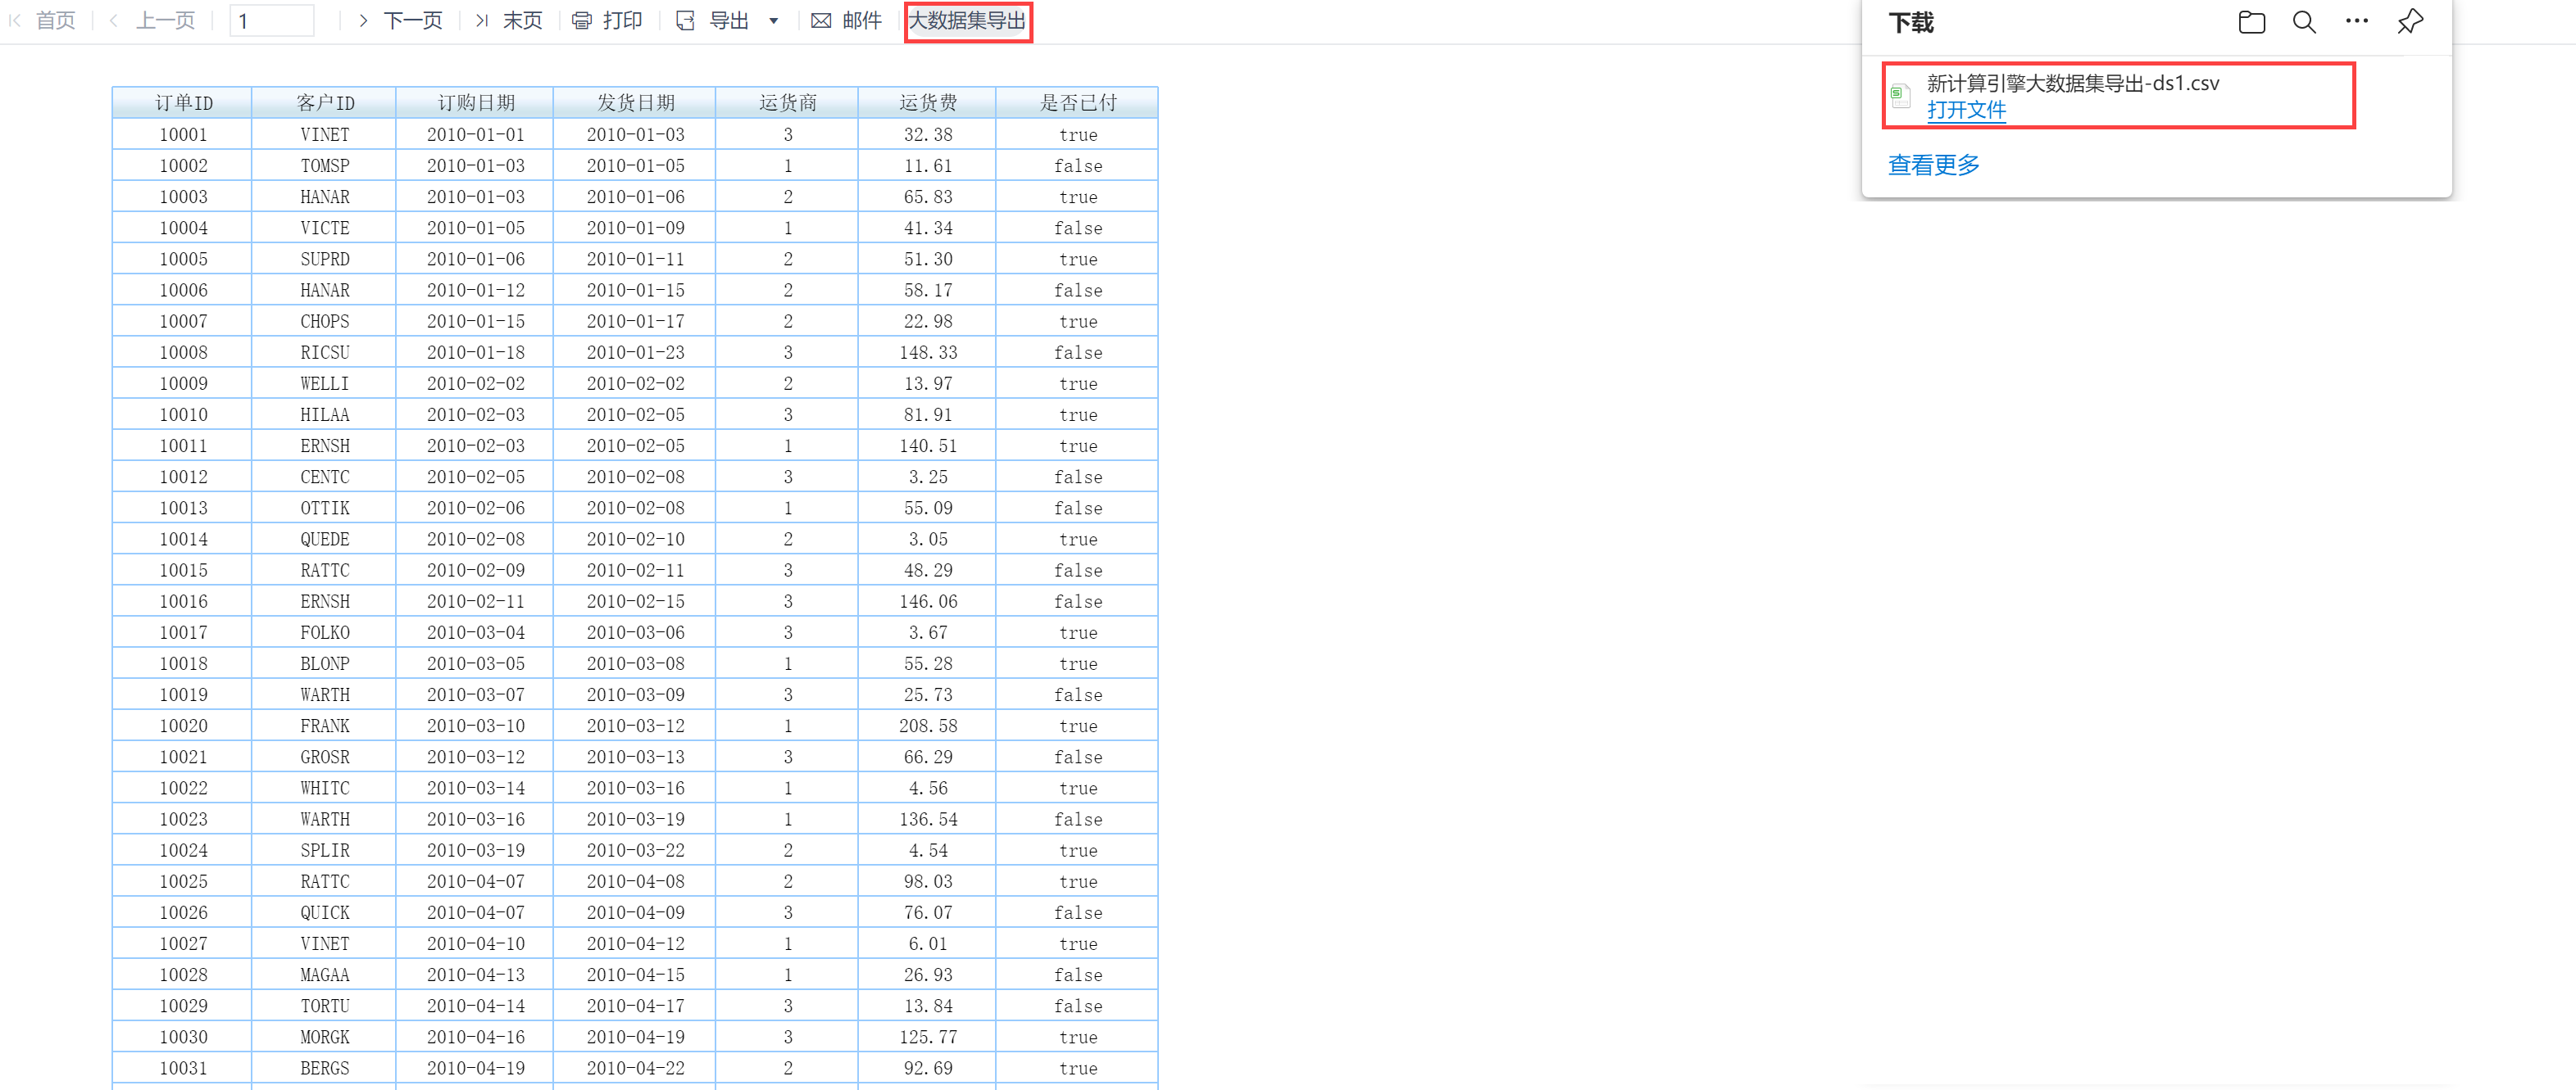Expand the export dropdown arrow
Viewport: 2576px width, 1090px height.
pos(774,21)
